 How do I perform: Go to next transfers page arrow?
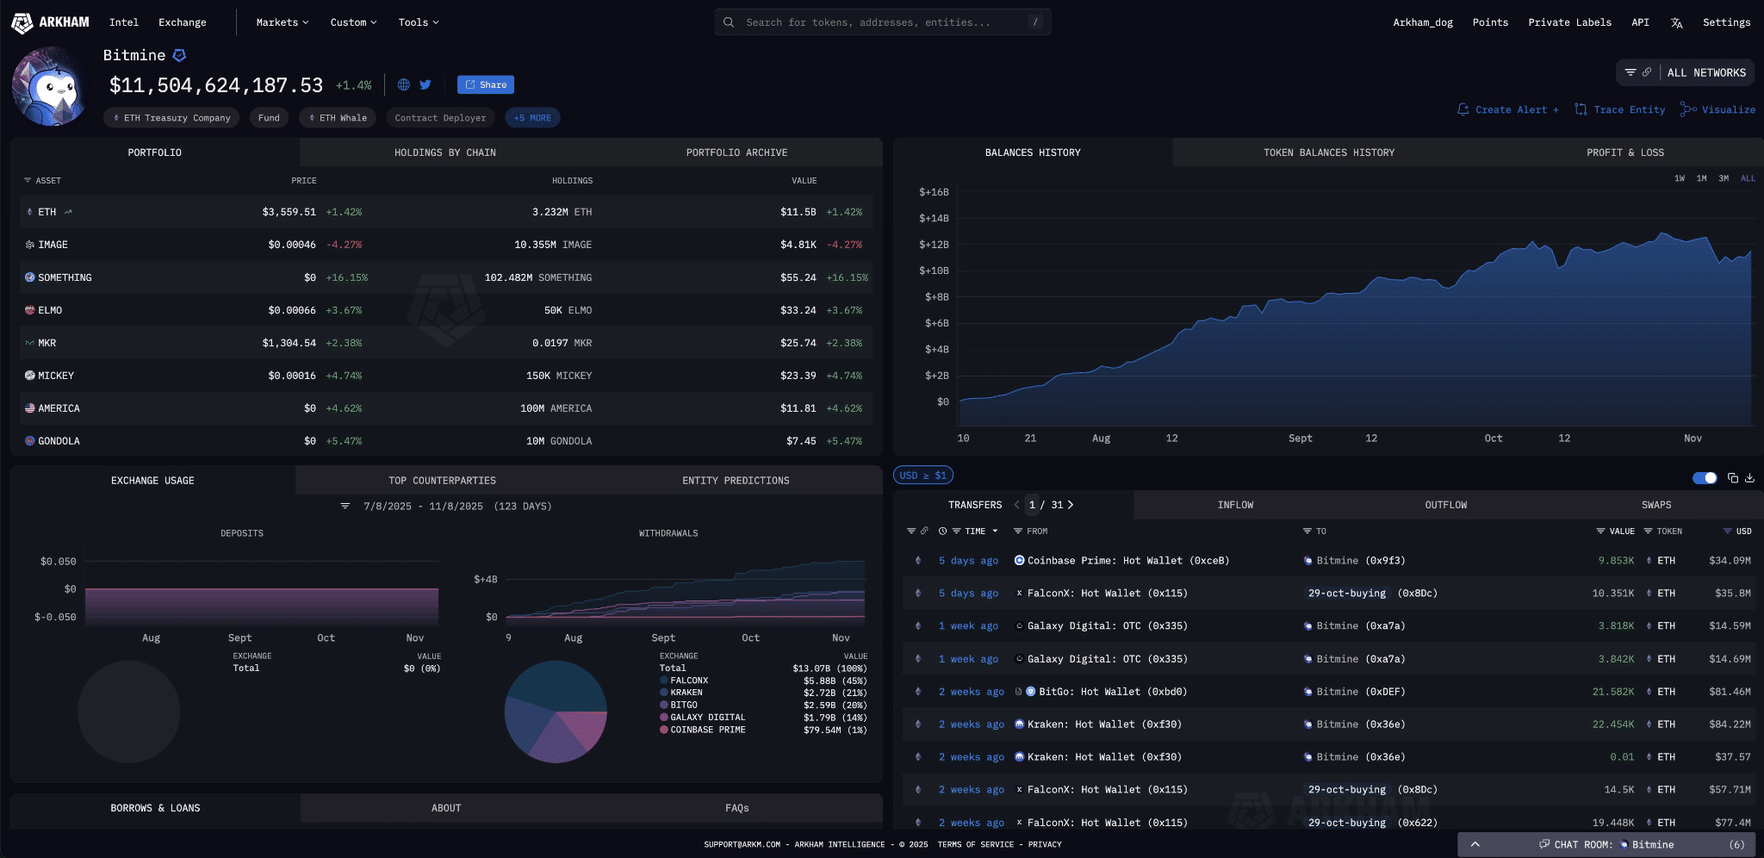pos(1071,505)
